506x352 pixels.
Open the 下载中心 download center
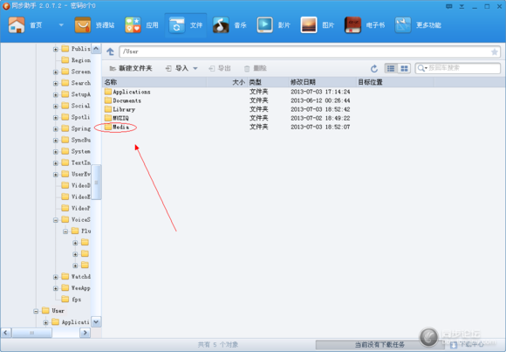tap(468, 344)
